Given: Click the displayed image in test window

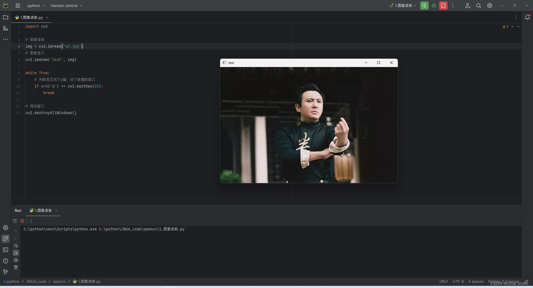Looking at the screenshot, I should pyautogui.click(x=309, y=125).
